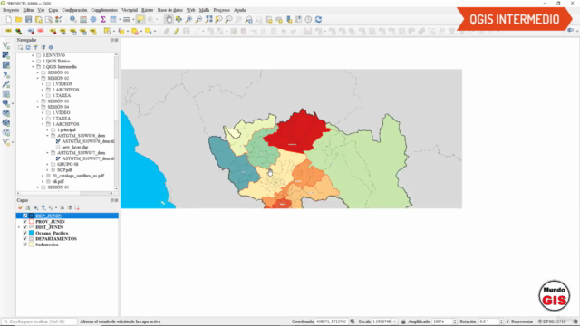Image resolution: width=580 pixels, height=326 pixels.
Task: Toggle visibility of DEP_JUNIN layer
Action: pos(25,216)
